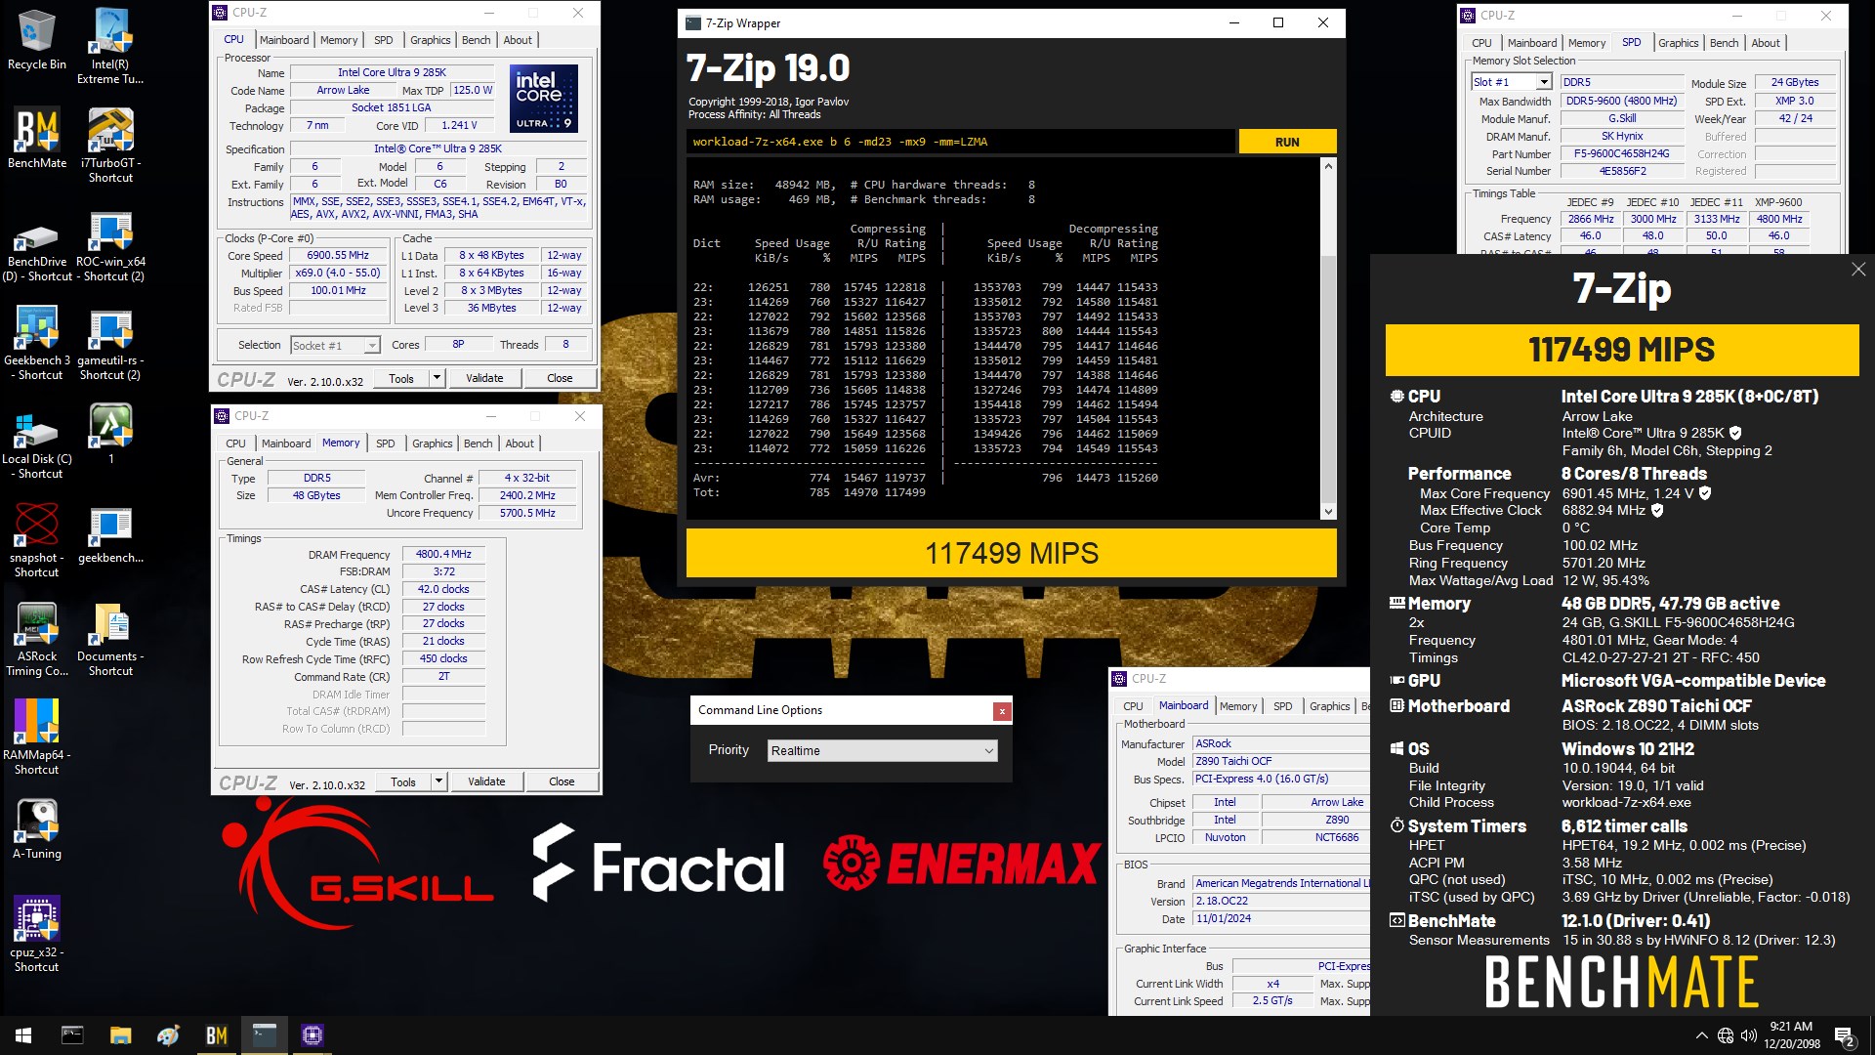Open A-Tuning desktop icon
Image resolution: width=1875 pixels, height=1055 pixels.
coord(37,829)
